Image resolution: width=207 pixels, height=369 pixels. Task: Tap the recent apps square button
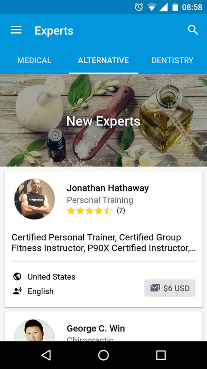[161, 355]
